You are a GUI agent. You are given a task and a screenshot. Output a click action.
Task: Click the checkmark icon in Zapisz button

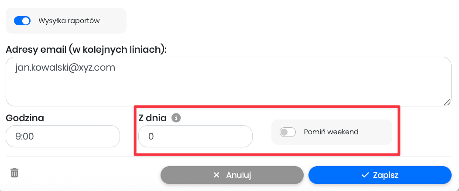point(365,175)
